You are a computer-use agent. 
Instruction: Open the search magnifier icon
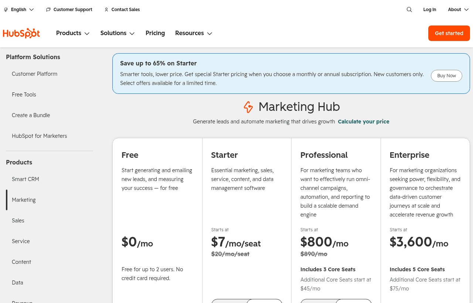tap(409, 10)
